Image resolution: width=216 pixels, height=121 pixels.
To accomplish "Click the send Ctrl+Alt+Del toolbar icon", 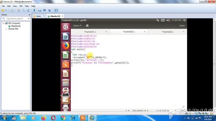I will [x=12, y=10].
